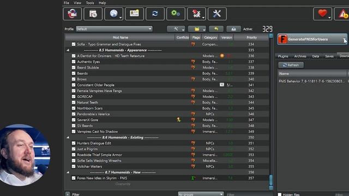
Task: Toggle the Beard Stubble checkbox
Action: 74,68
